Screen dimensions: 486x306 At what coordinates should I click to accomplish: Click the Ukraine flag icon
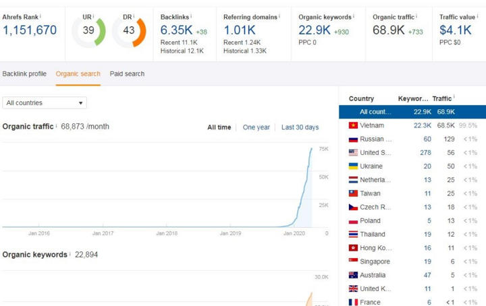pos(353,166)
